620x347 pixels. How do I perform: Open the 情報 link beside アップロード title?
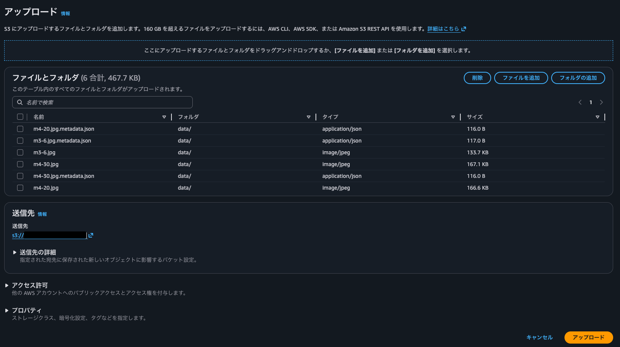tap(65, 14)
